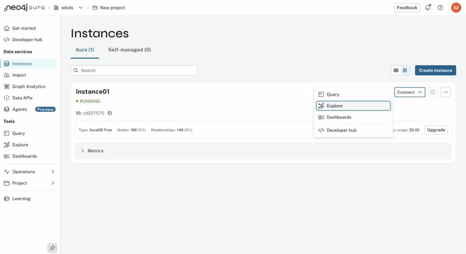Viewport: 466px width, 254px height.
Task: Expand the Project section
Action: tap(29, 183)
